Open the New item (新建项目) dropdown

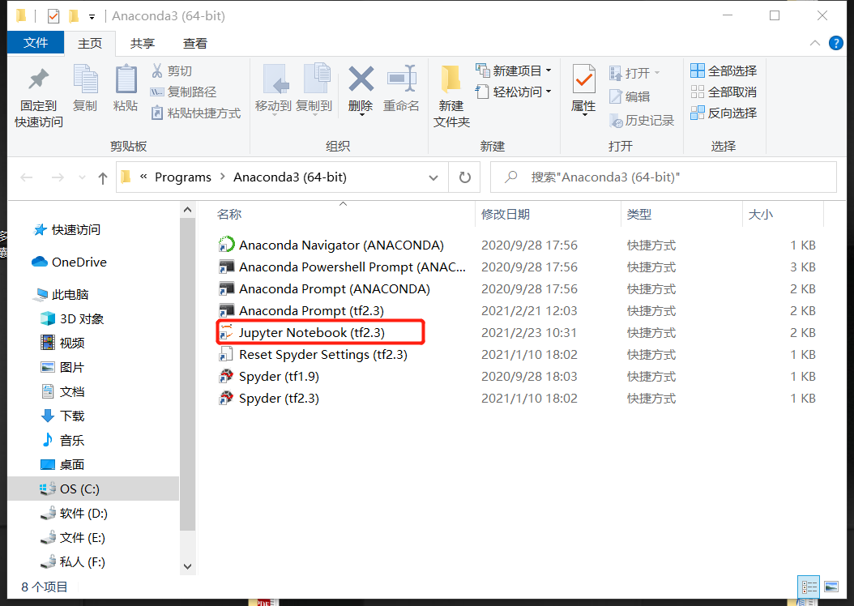[x=514, y=70]
